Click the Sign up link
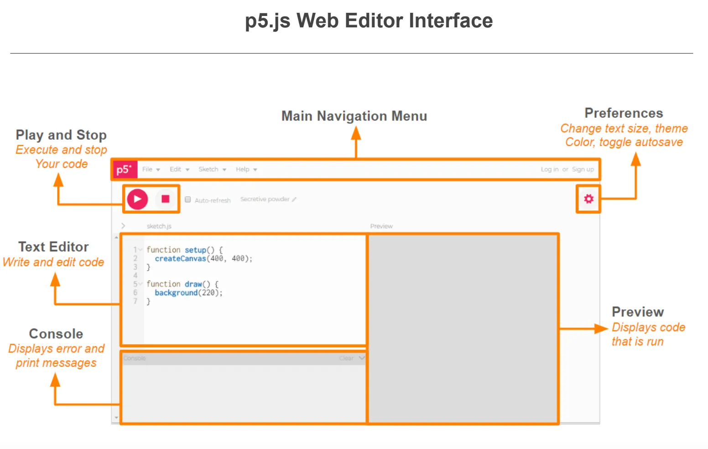 tap(583, 169)
